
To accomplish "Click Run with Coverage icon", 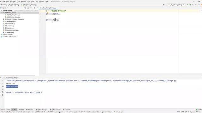I will pyautogui.click(x=193, y=5).
